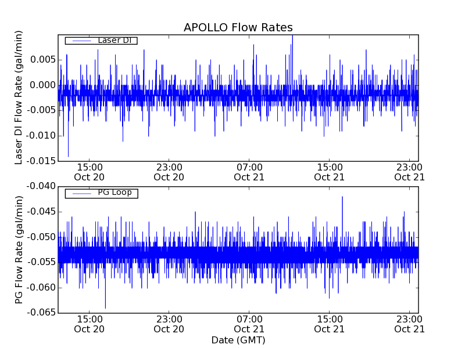
Task: Click the 15:00 Oct 21 label under bottom plot
Action: pyautogui.click(x=330, y=324)
